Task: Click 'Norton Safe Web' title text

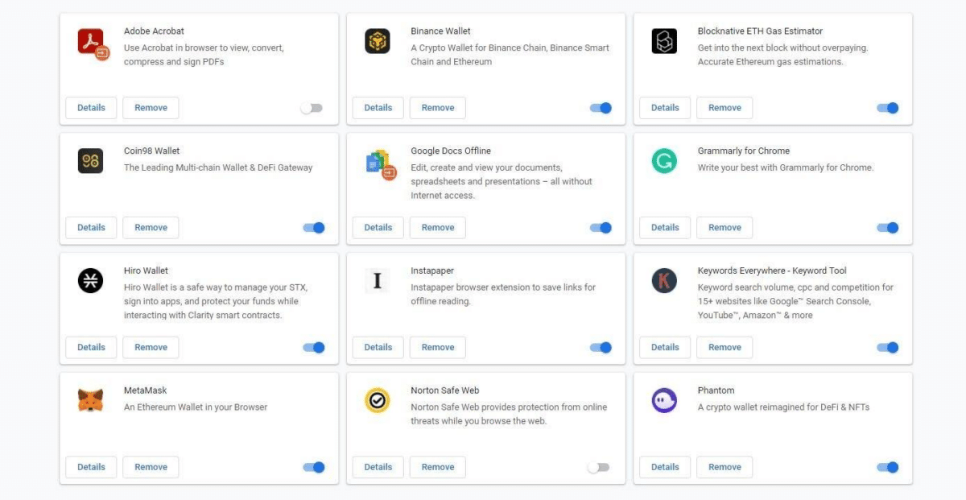Action: [445, 390]
